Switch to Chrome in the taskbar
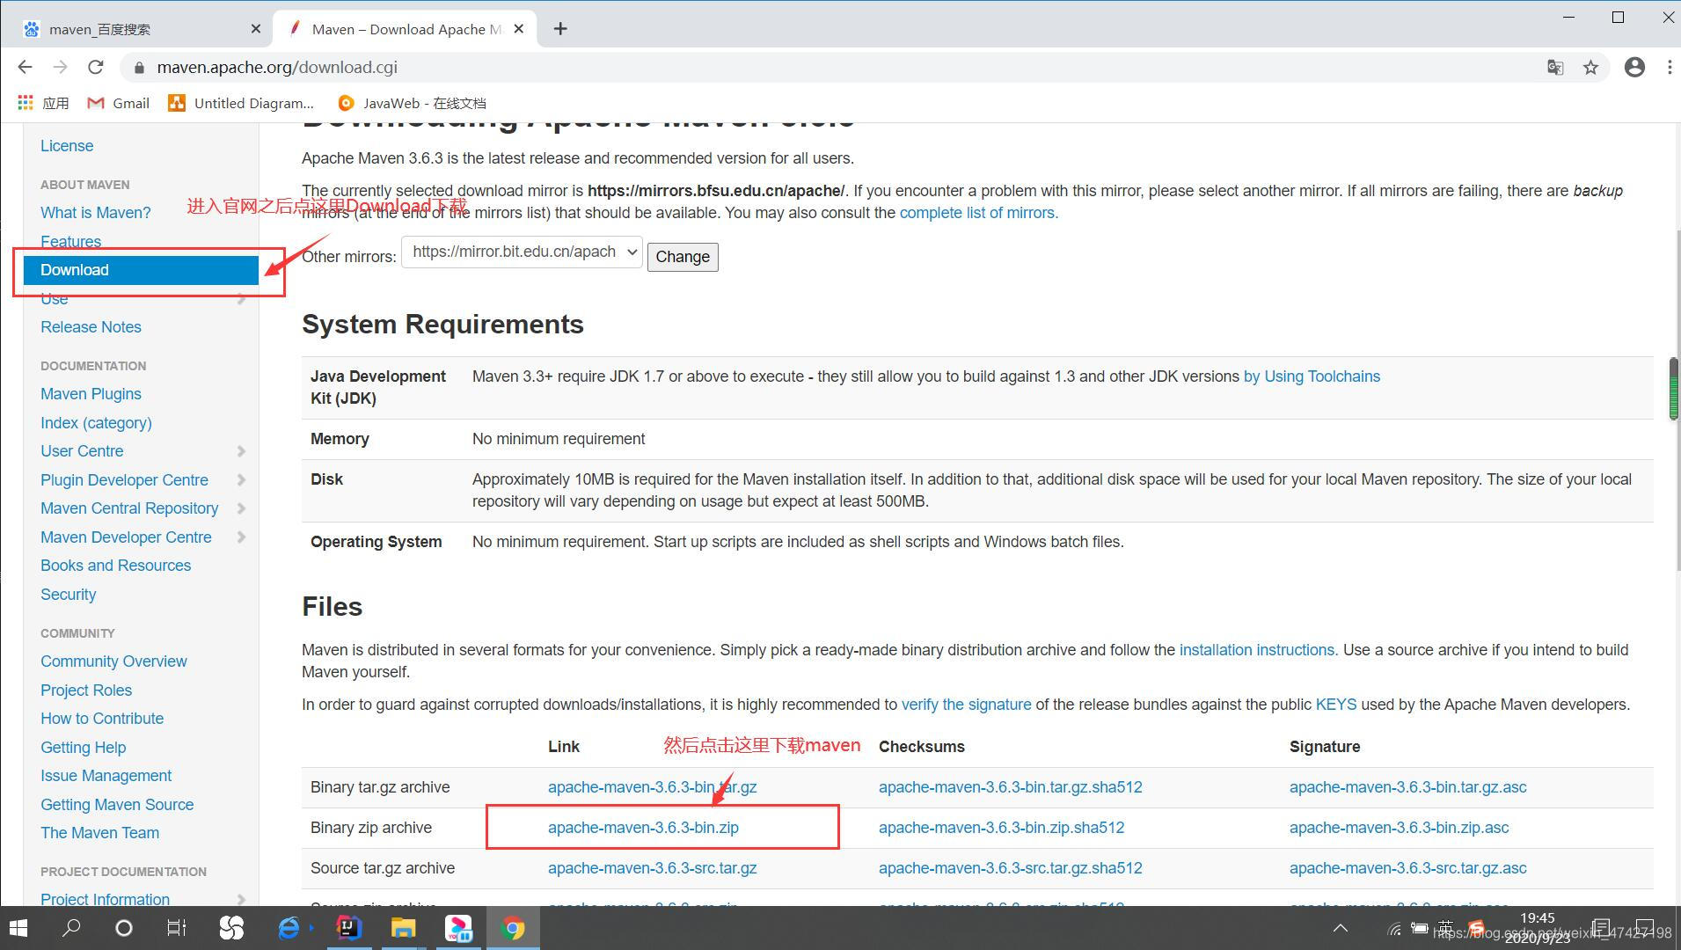1681x950 pixels. (x=513, y=928)
